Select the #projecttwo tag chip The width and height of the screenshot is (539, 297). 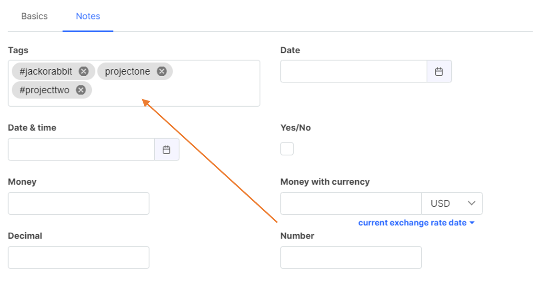pyautogui.click(x=44, y=90)
